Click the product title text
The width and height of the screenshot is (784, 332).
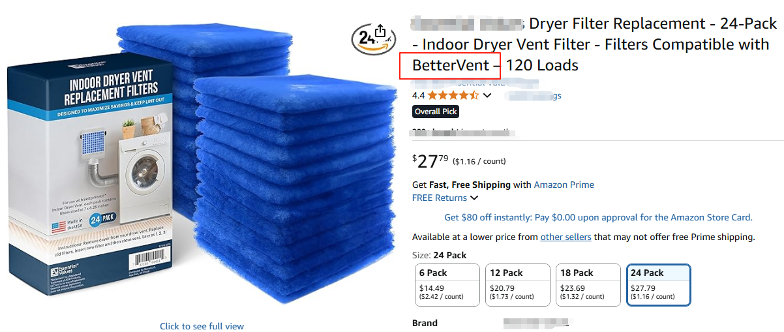[594, 44]
